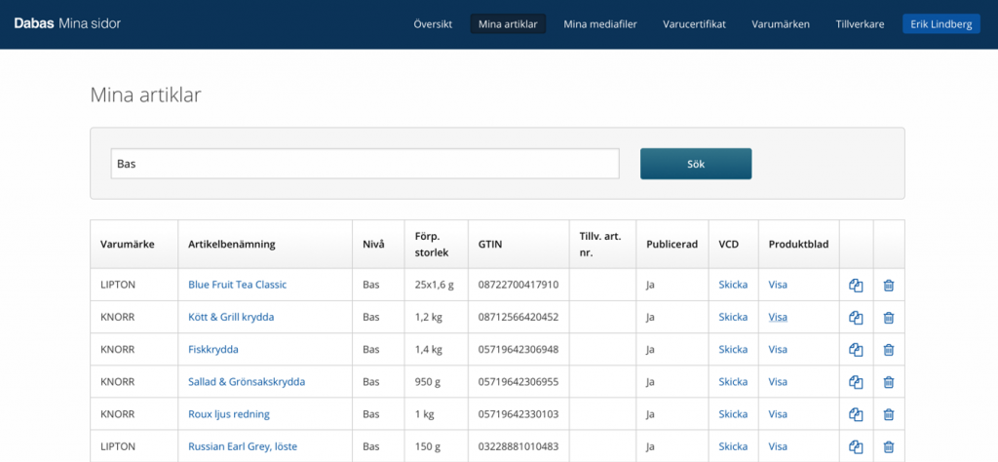Viewport: 998px width, 462px height.
Task: Open the Fiskkrydda article link
Action: [213, 349]
